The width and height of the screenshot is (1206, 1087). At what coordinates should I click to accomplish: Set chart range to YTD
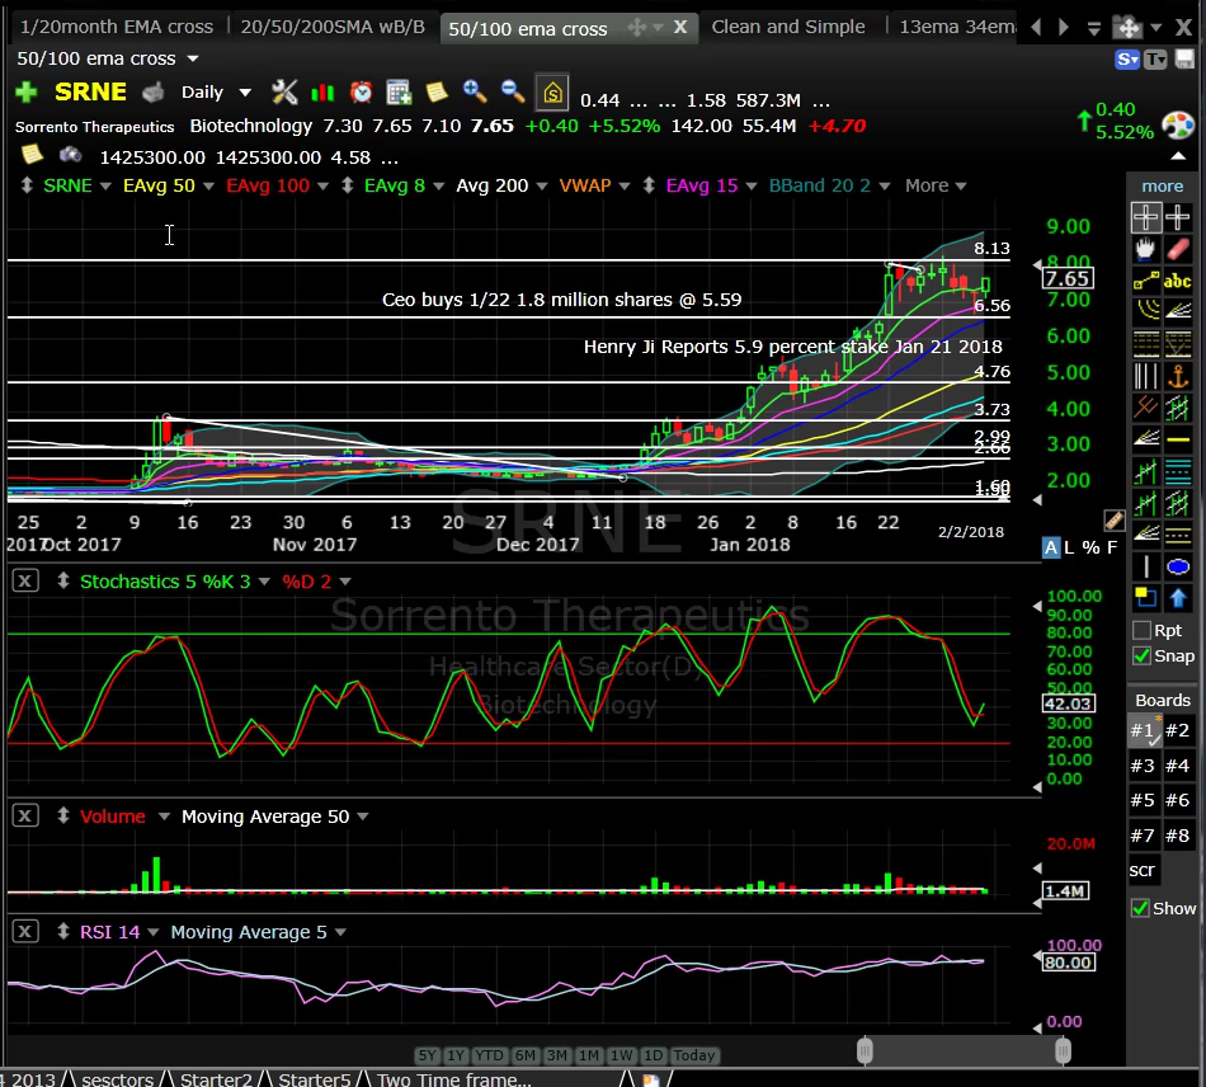tap(489, 1055)
